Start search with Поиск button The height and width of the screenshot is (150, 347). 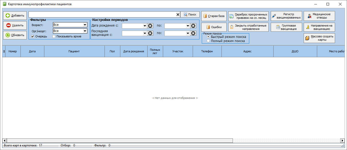(190, 14)
